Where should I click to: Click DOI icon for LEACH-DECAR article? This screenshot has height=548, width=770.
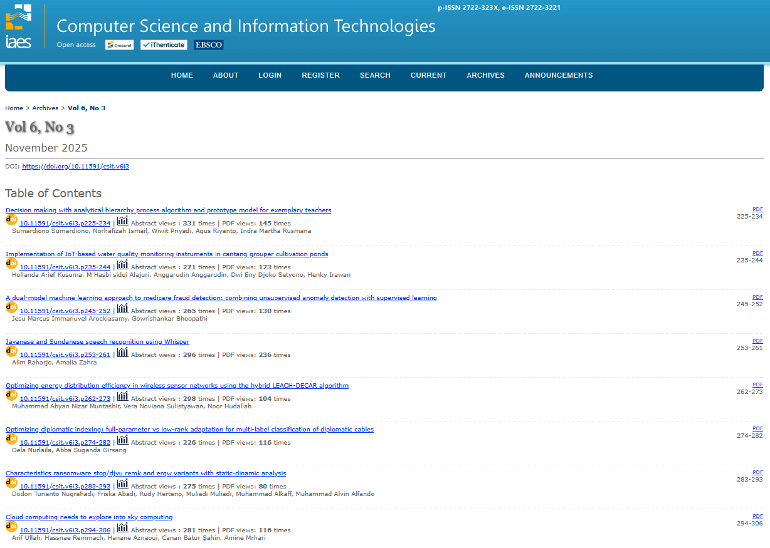click(x=11, y=395)
